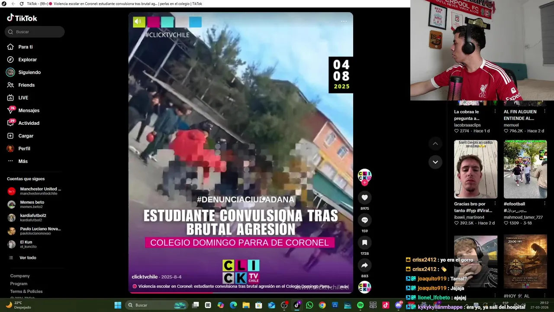This screenshot has width=554, height=312.
Task: Open WhatsApp from the taskbar
Action: point(309,305)
